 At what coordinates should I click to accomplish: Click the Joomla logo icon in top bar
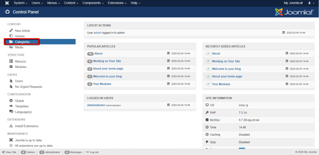click(x=7, y=3)
